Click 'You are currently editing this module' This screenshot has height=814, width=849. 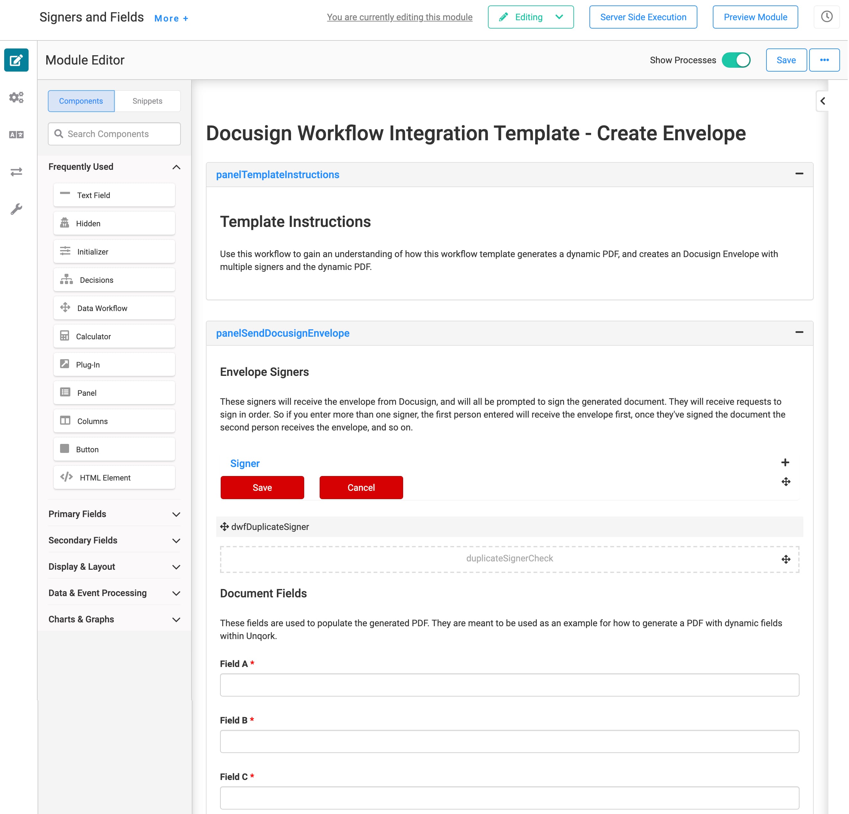(399, 17)
